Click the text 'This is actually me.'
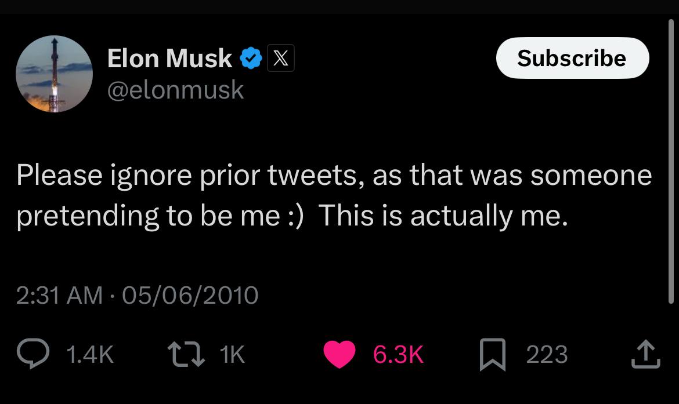 tap(443, 215)
